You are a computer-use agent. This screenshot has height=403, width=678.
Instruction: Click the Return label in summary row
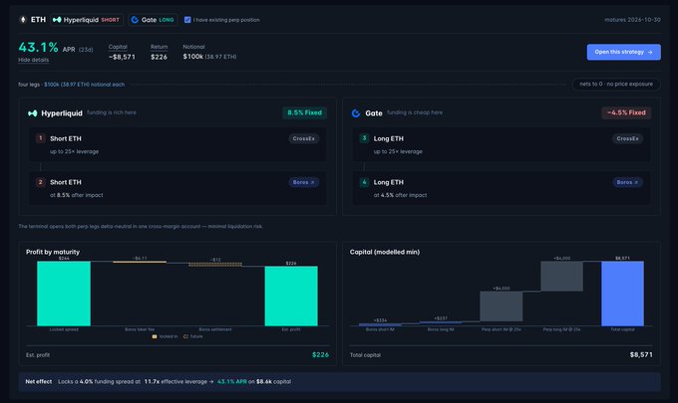tap(159, 47)
